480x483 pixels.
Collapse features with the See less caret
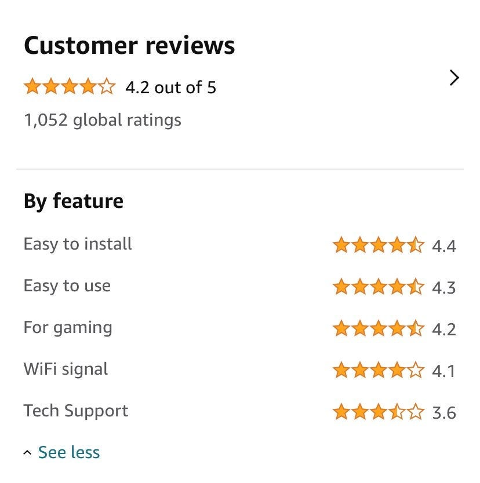[x=27, y=453]
